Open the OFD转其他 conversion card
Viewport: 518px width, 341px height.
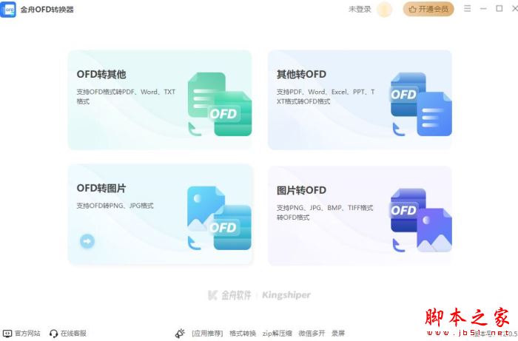160,100
